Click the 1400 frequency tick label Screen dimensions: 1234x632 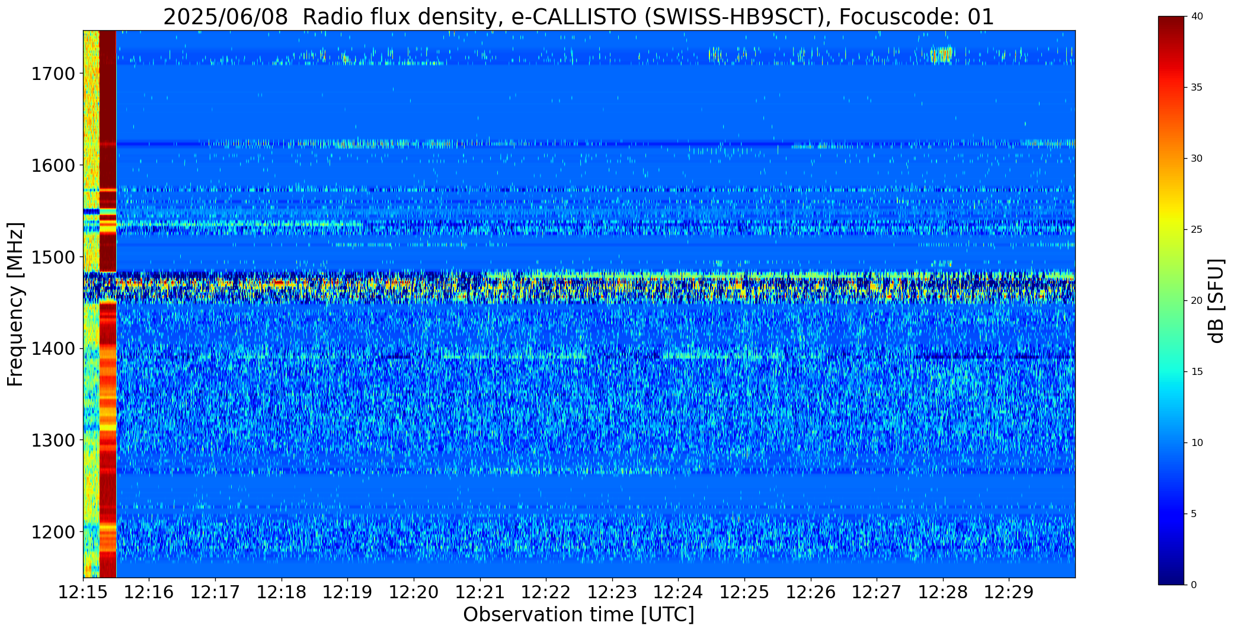click(53, 349)
